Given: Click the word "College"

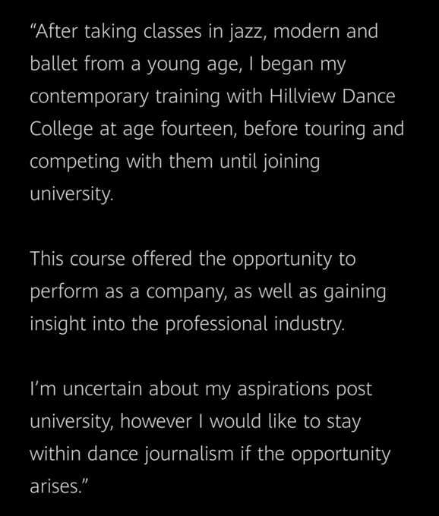Looking at the screenshot, I should point(62,130).
